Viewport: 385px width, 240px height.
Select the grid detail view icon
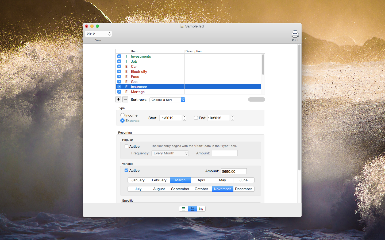point(192,209)
